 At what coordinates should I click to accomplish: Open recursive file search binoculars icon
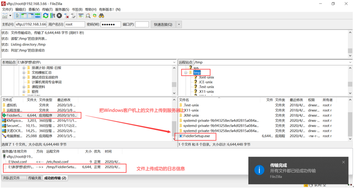coord(101,15)
